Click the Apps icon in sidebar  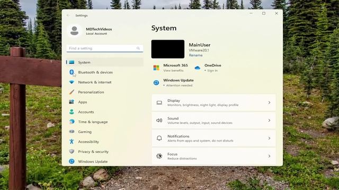72,102
